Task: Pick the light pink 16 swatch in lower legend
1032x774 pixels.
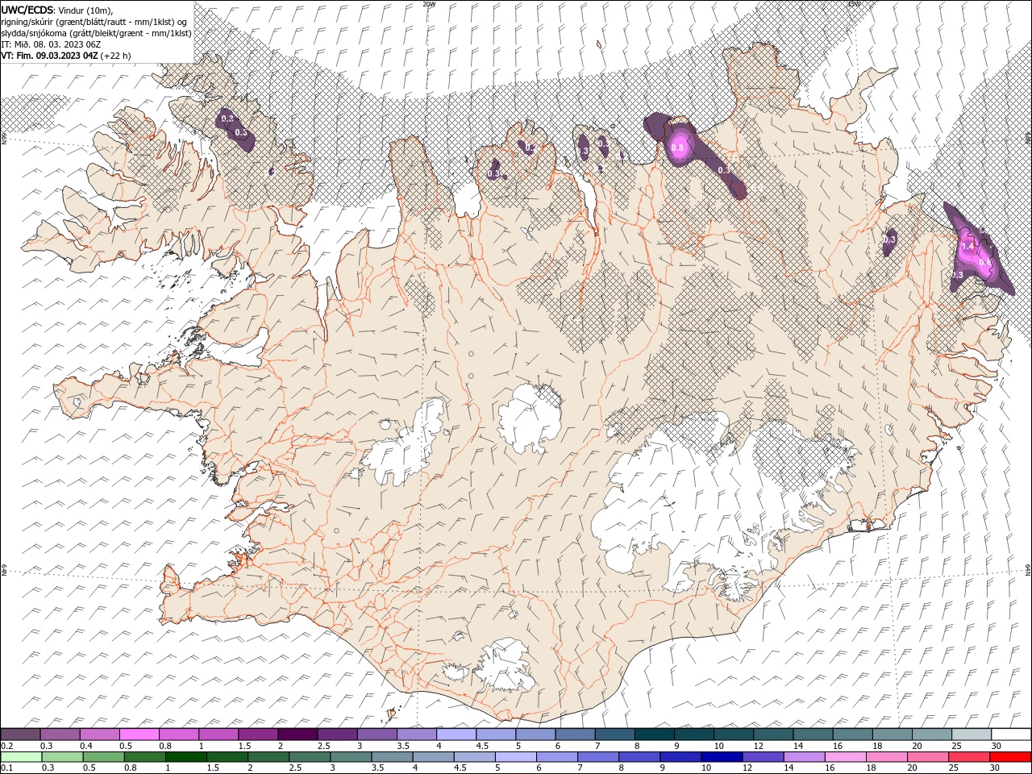Action: click(x=845, y=757)
